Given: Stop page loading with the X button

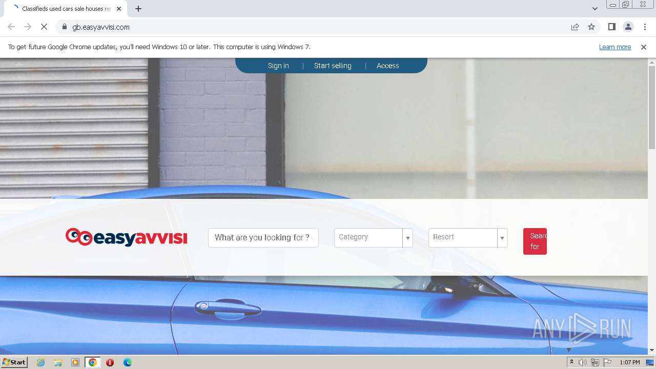Looking at the screenshot, I should pyautogui.click(x=44, y=27).
